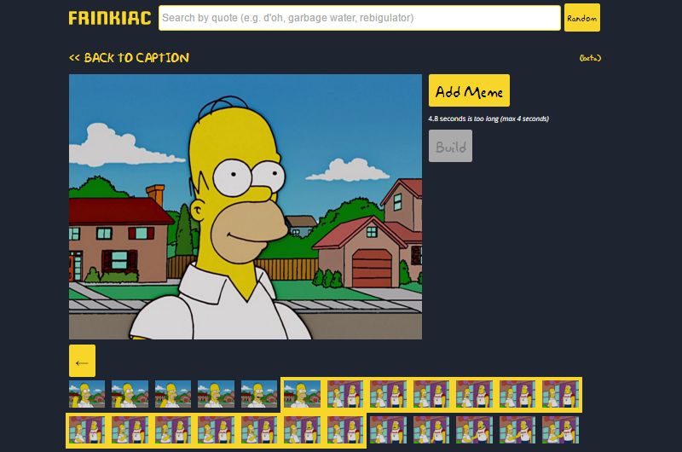The width and height of the screenshot is (682, 452).
Task: Select the first thumbnail in the top row
Action: (87, 394)
